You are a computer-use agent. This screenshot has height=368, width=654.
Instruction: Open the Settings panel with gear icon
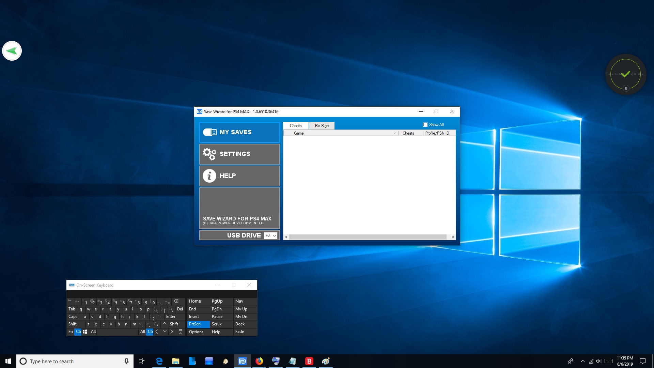(x=239, y=154)
